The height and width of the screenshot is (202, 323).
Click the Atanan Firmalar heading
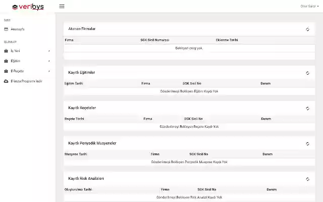(x=82, y=29)
